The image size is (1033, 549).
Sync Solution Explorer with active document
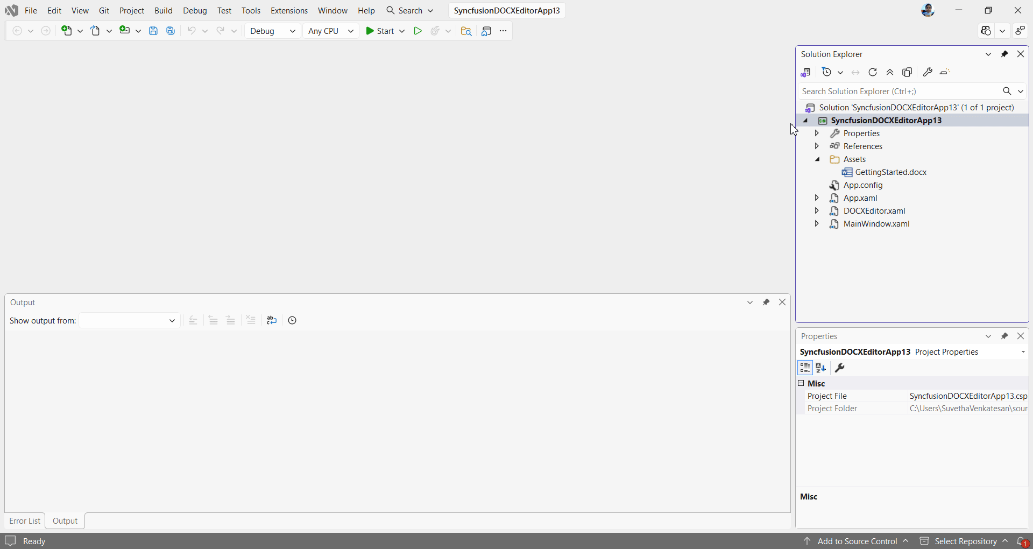tap(855, 72)
